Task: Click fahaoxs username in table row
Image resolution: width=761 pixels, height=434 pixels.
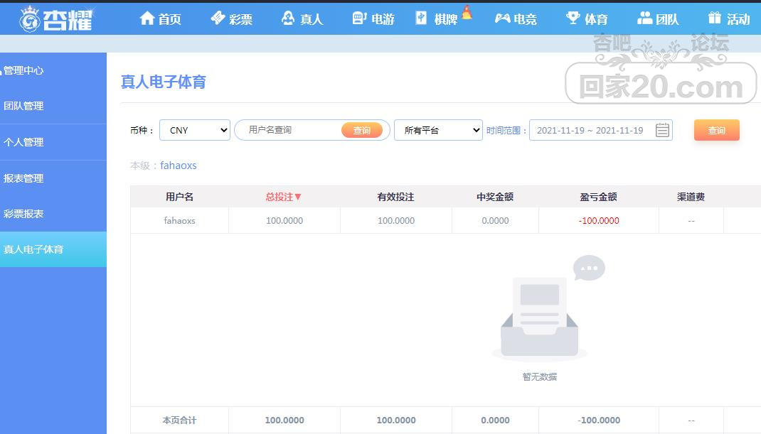Action: point(179,221)
